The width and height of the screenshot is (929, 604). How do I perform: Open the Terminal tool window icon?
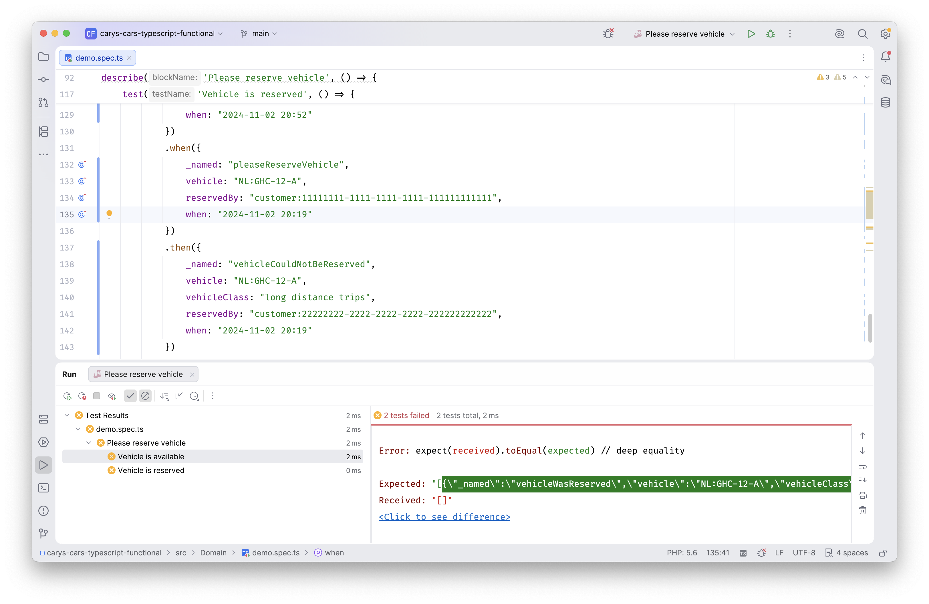43,488
